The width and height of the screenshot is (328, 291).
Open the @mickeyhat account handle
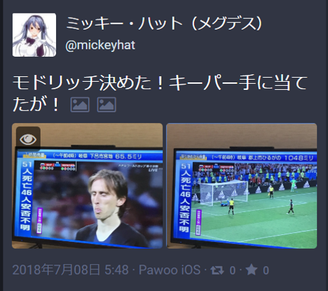[100, 45]
